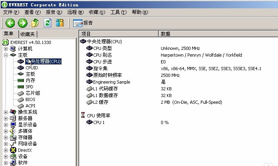The height and width of the screenshot is (166, 278).
Task: Expand the 网络设备 tree node
Action: [x=6, y=144]
